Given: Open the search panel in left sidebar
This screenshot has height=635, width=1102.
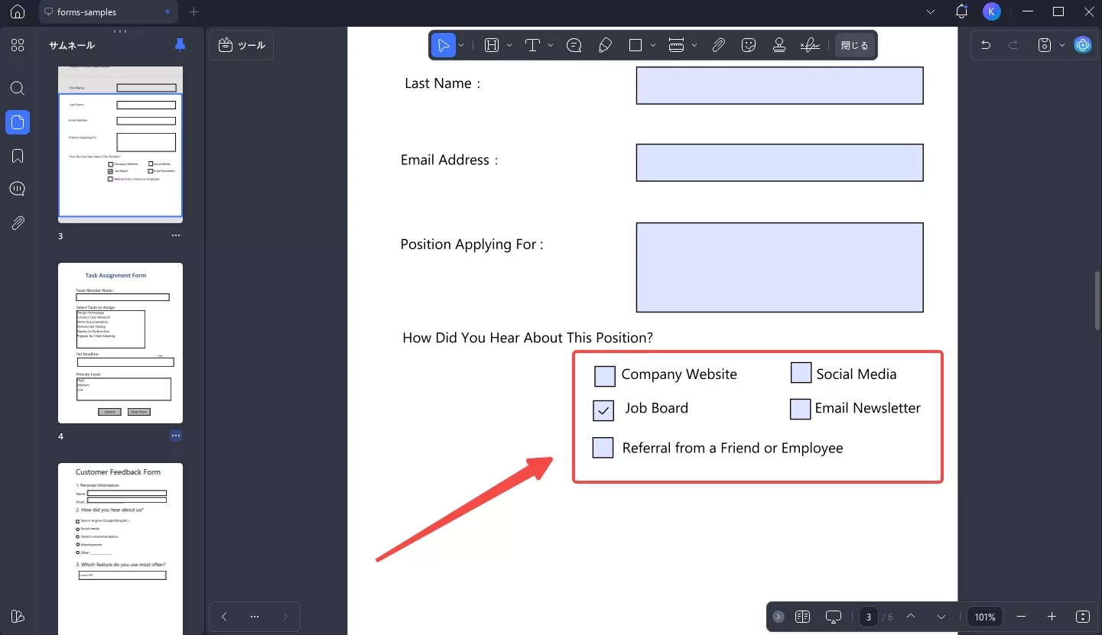Looking at the screenshot, I should click(x=18, y=88).
